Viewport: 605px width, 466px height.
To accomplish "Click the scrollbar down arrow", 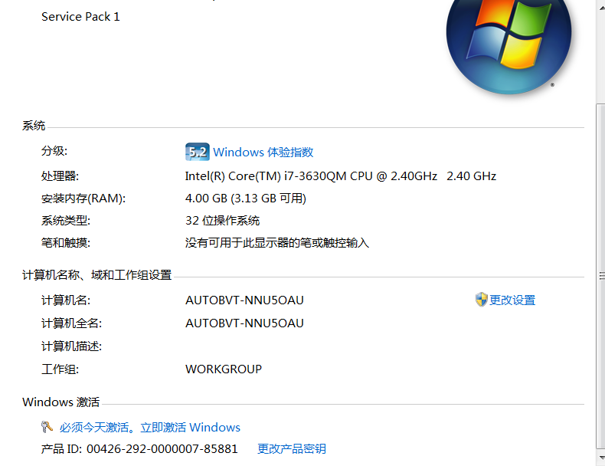I will [600, 458].
